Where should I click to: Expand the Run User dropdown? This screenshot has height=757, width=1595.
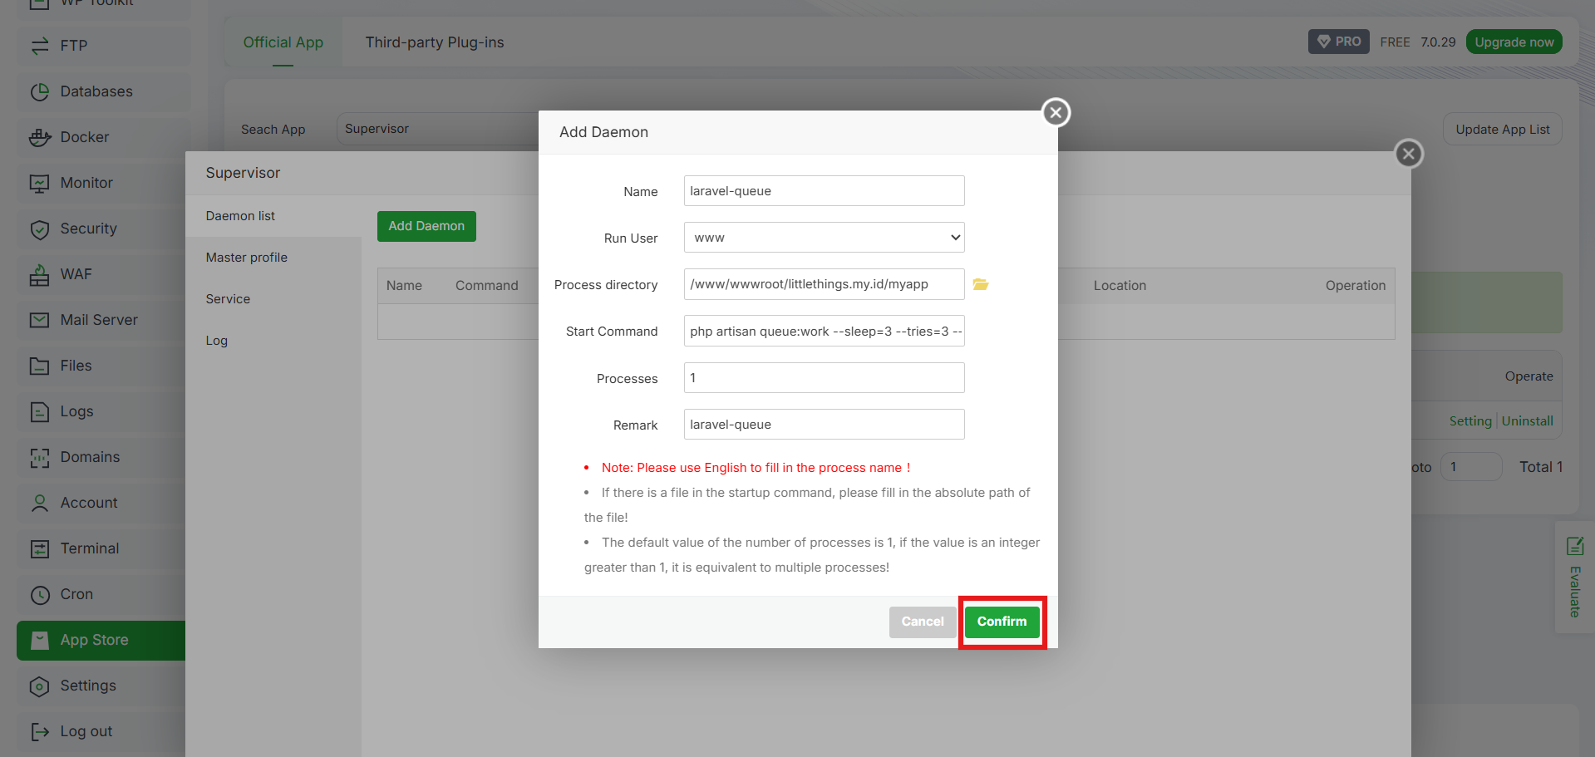tap(824, 238)
